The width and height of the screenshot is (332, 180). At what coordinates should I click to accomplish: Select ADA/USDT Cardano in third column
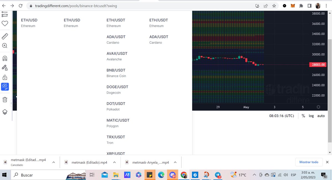click(x=116, y=40)
